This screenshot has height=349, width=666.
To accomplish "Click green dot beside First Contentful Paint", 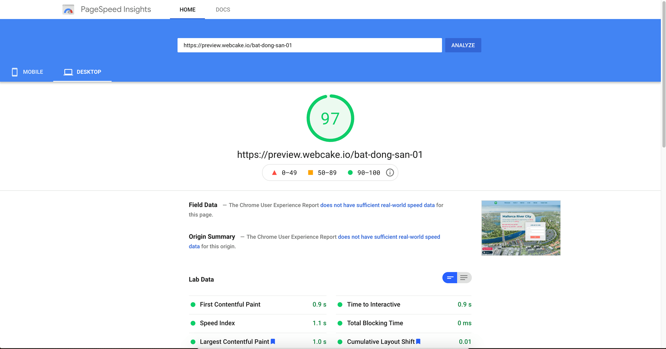I will [193, 304].
